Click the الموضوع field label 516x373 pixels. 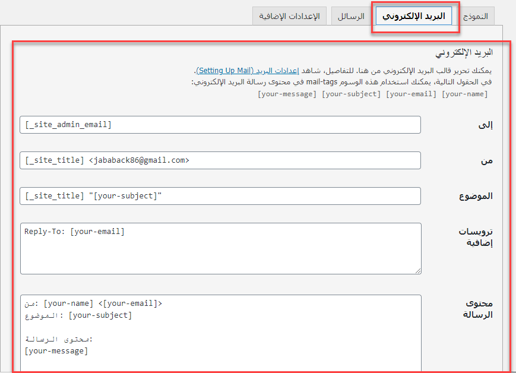[476, 196]
